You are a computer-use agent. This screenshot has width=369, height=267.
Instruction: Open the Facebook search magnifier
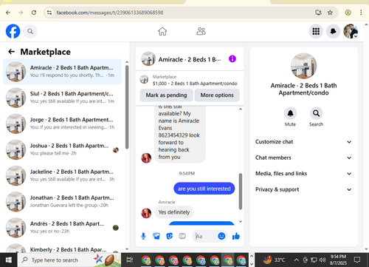click(x=30, y=31)
